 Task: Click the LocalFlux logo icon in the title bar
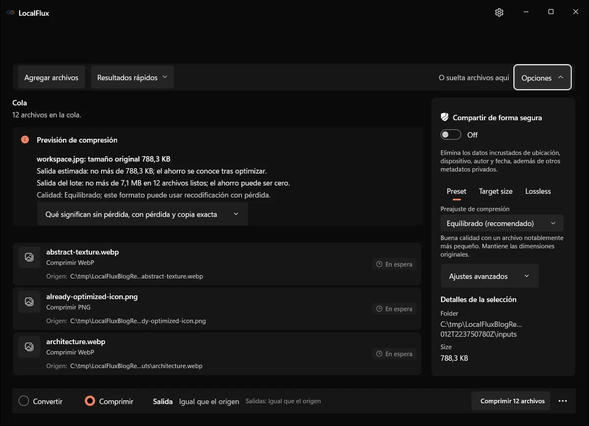10,13
